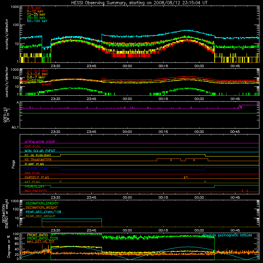Viewport: 263px width, 263px height.
Task: Select the DECIMATION_ENERGY legend label
Action: [x=42, y=203]
